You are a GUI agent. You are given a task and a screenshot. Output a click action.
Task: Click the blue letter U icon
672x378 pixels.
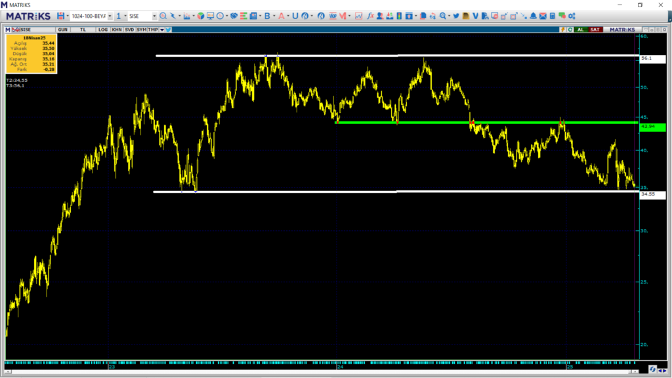295,16
